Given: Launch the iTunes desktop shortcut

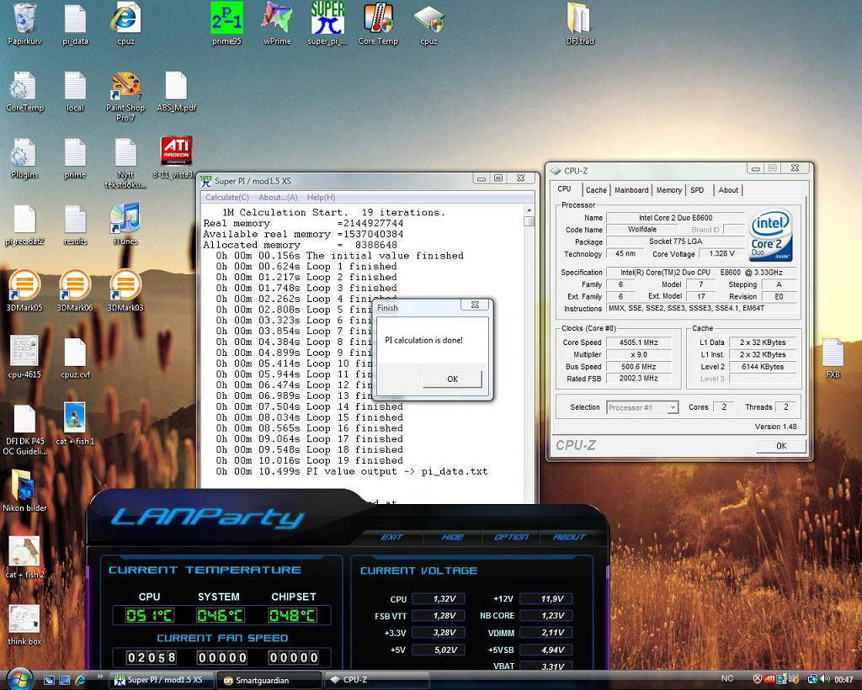Looking at the screenshot, I should [x=125, y=224].
